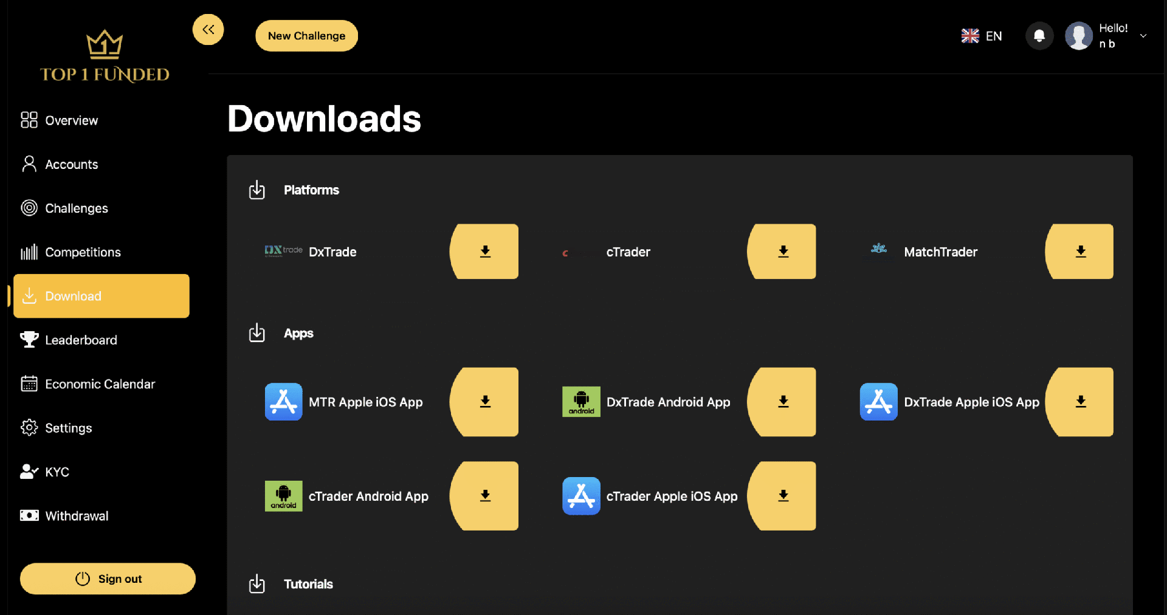
Task: Go to Accounts in the sidebar
Action: (102, 164)
